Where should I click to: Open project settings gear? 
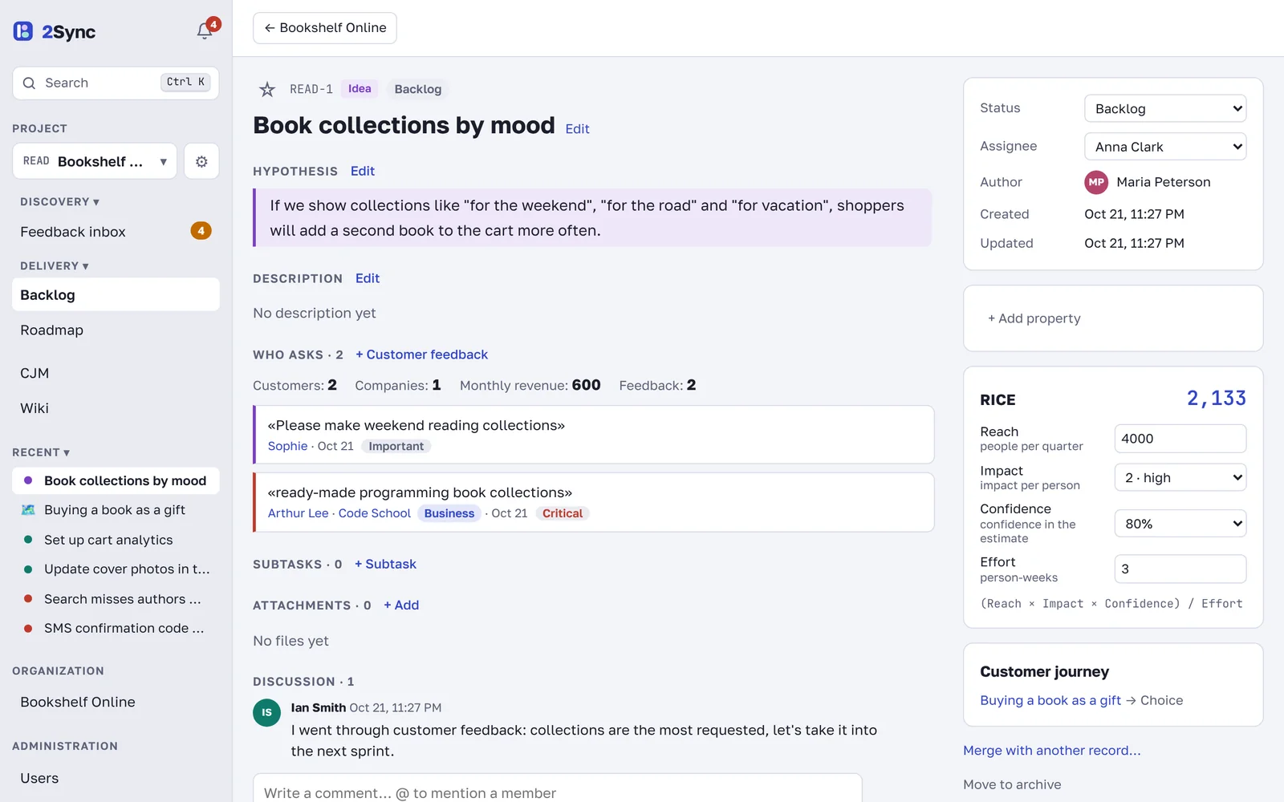(201, 161)
